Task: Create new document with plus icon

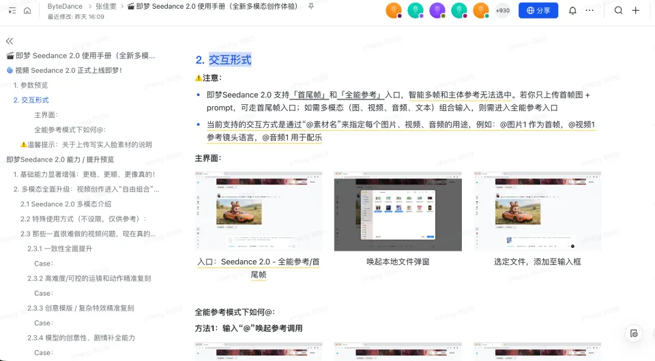Action: tap(636, 10)
